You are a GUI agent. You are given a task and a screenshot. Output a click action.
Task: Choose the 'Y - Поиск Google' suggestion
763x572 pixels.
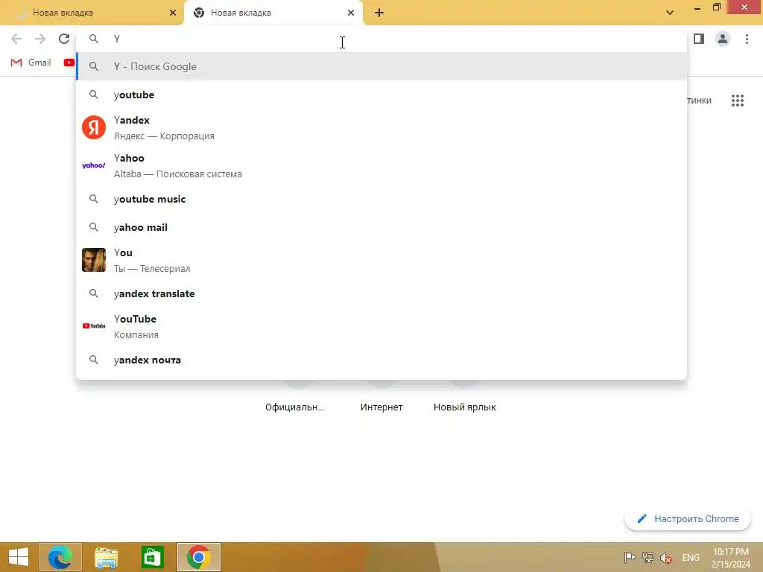click(382, 66)
